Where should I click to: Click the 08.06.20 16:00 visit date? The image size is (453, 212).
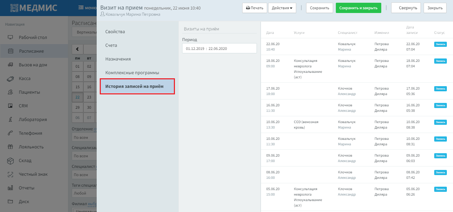pyautogui.click(x=273, y=175)
